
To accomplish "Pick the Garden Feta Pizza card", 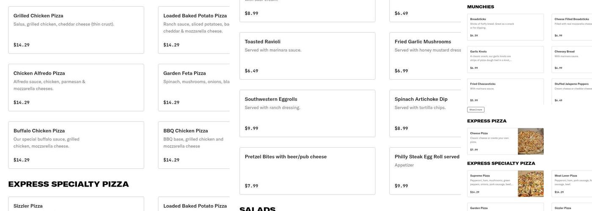I will [x=195, y=87].
